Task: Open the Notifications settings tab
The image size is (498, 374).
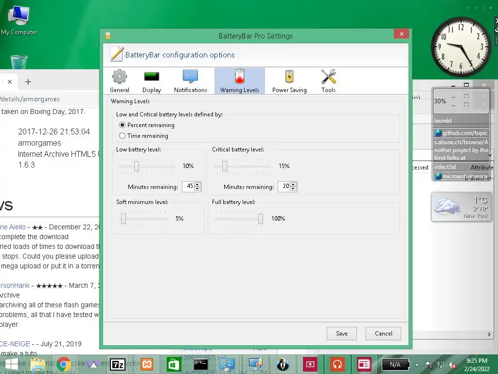Action: click(x=190, y=81)
